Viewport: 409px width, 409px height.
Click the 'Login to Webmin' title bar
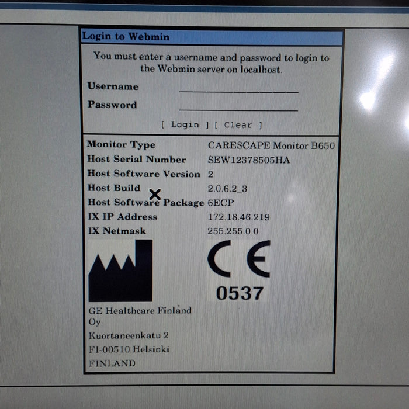coord(212,37)
